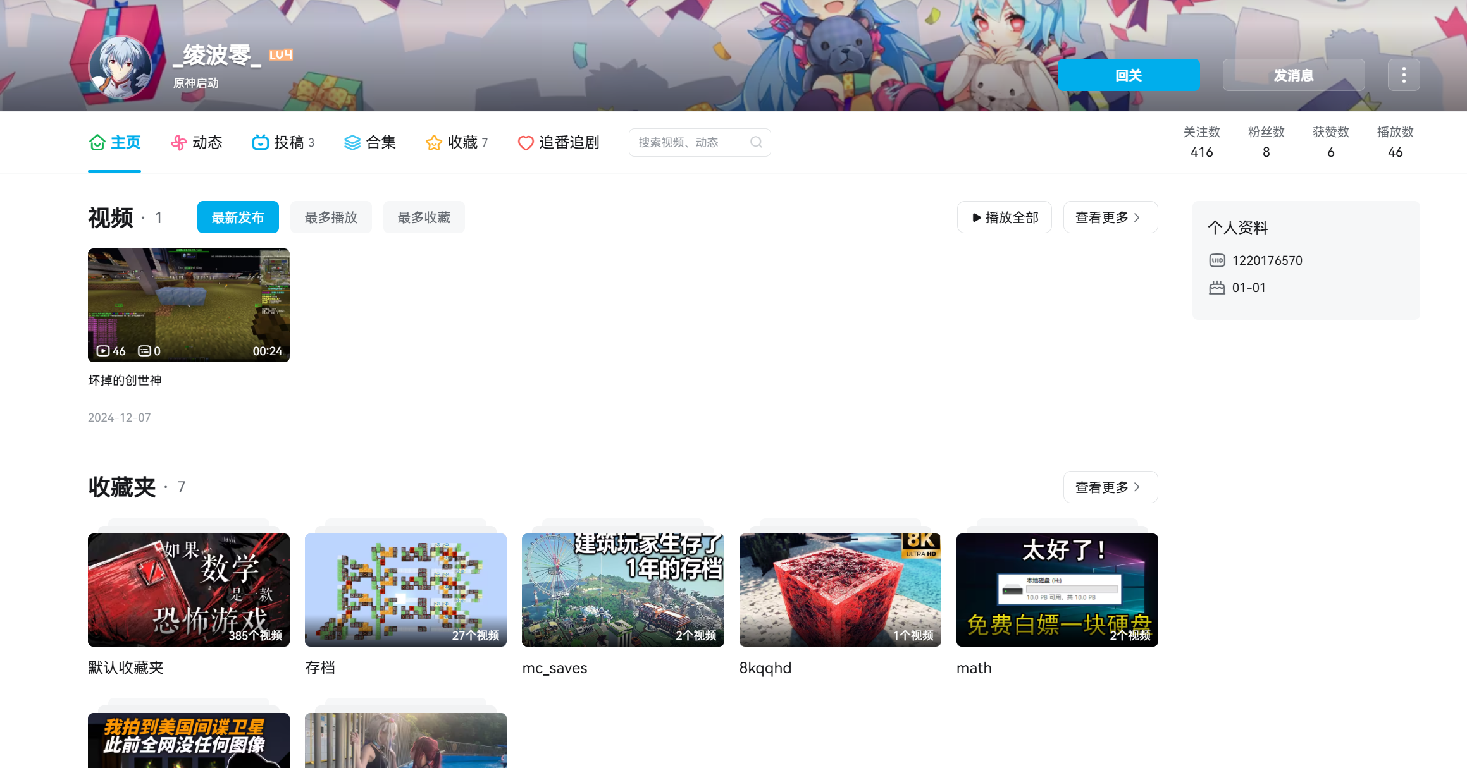Select the 最新发布 sort option
This screenshot has width=1467, height=768.
tap(238, 217)
